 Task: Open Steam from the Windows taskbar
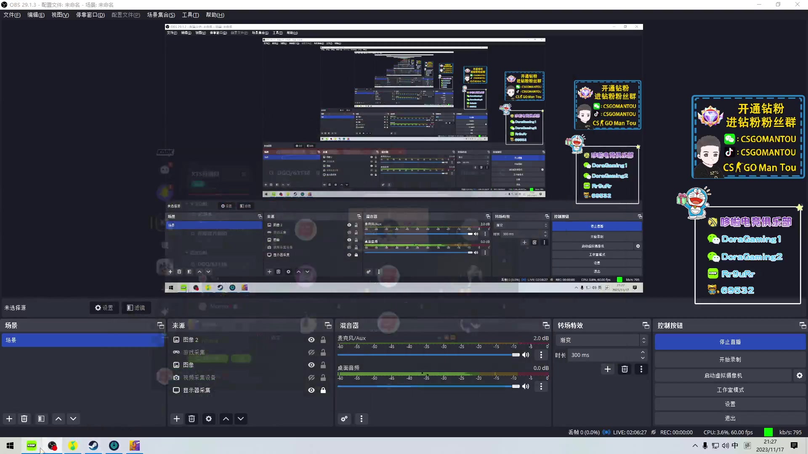[x=93, y=446]
